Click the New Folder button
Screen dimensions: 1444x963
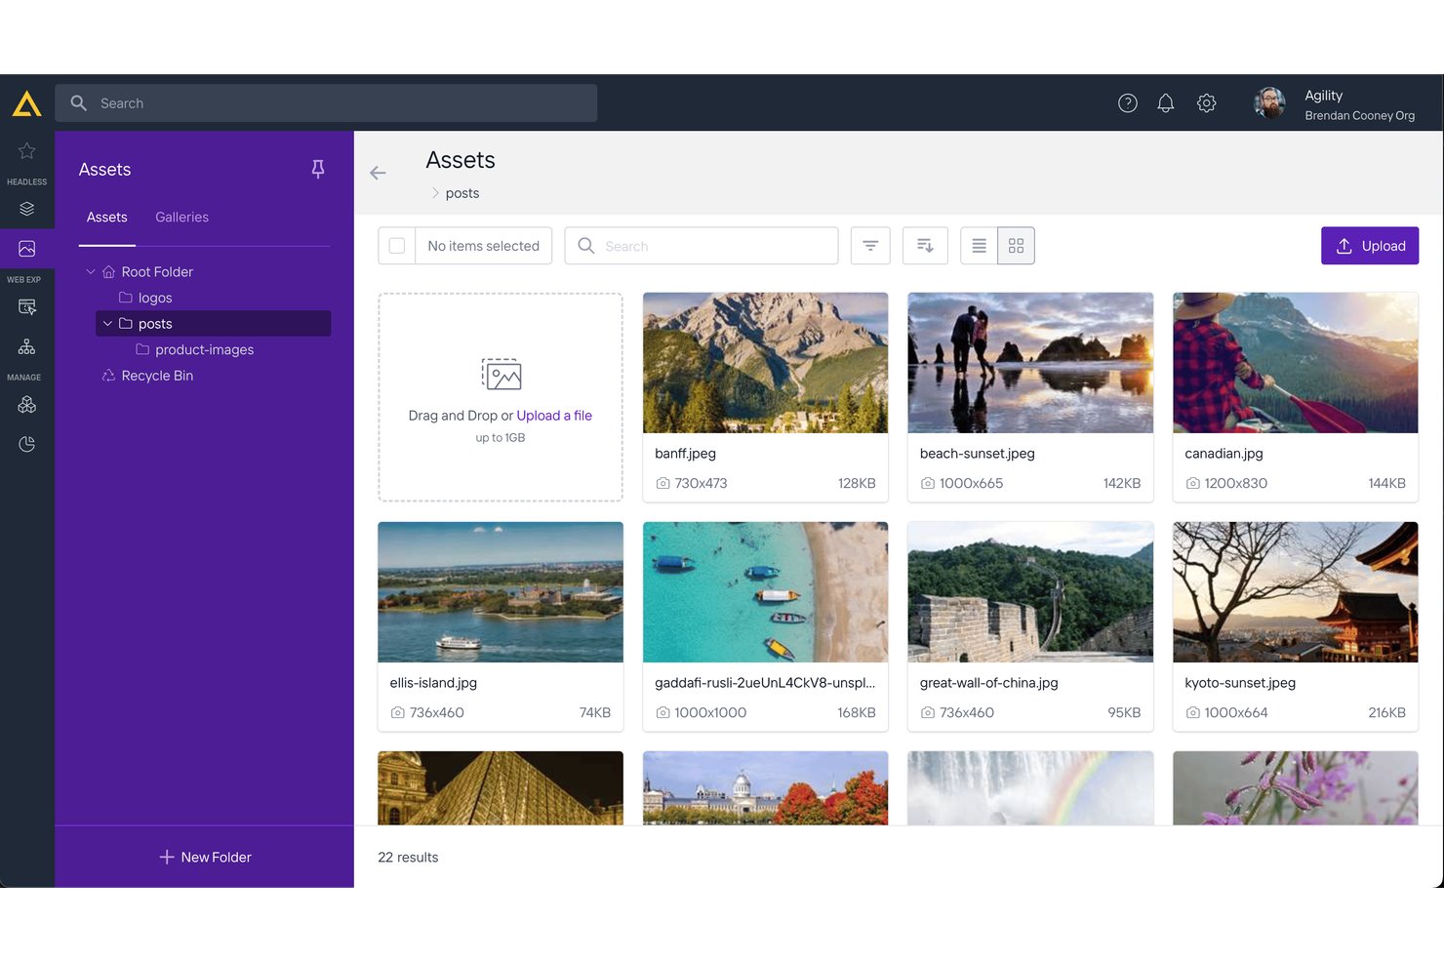click(x=205, y=857)
